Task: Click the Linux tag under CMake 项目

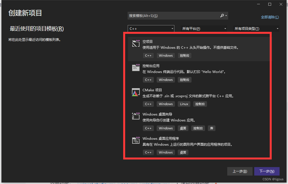Action: pyautogui.click(x=184, y=104)
